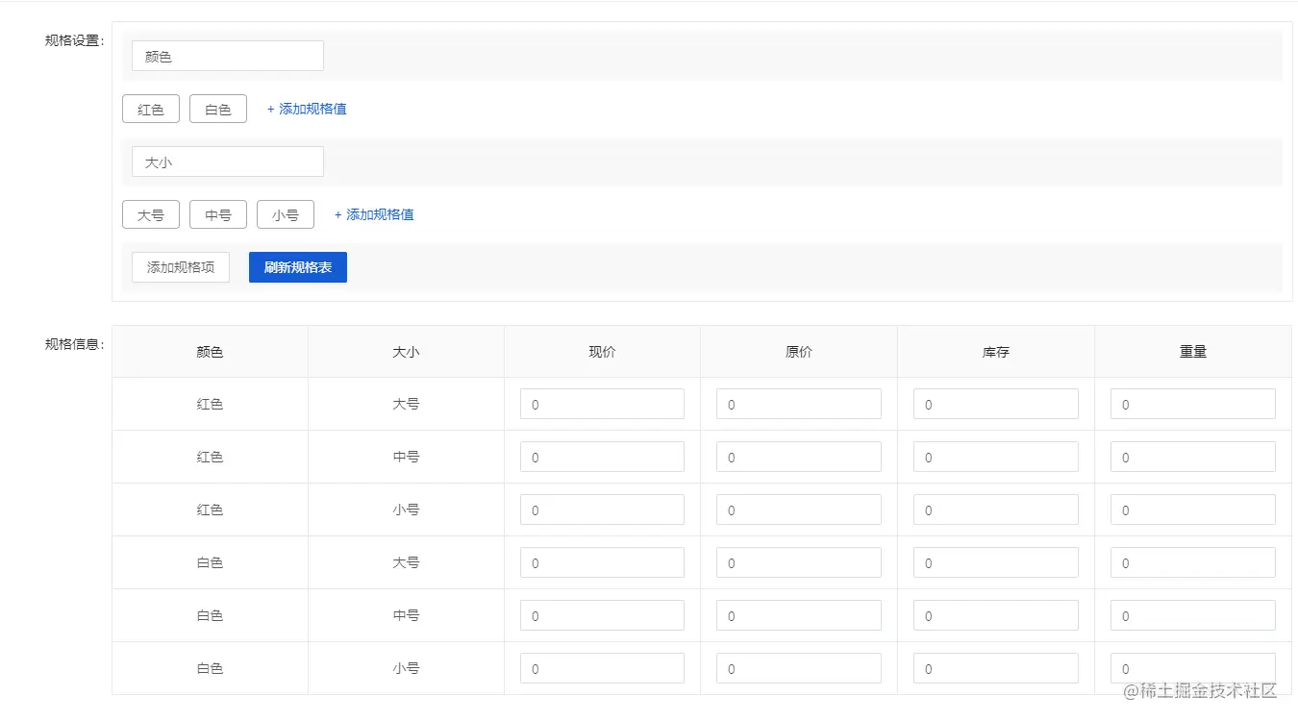Focus 原价 input for 红色 中号

tap(799, 457)
